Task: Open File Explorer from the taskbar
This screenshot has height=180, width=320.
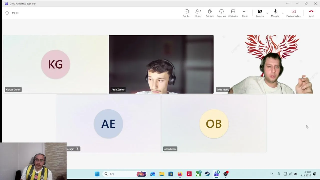Action: pyautogui.click(x=162, y=174)
